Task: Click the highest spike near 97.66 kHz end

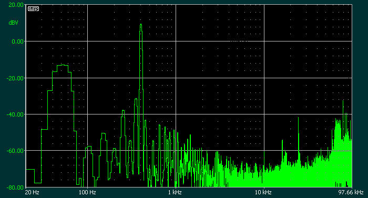Action: [x=343, y=101]
